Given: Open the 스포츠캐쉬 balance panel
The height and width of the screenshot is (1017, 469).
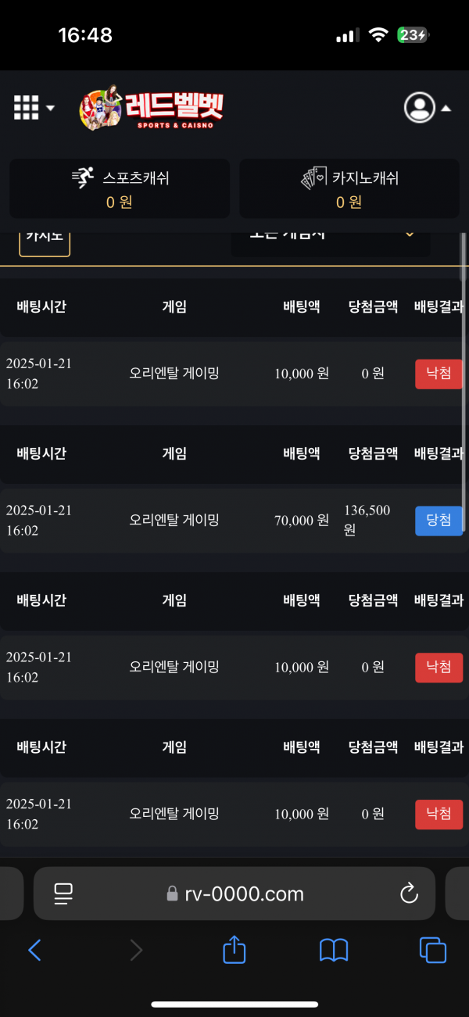Looking at the screenshot, I should (x=120, y=188).
